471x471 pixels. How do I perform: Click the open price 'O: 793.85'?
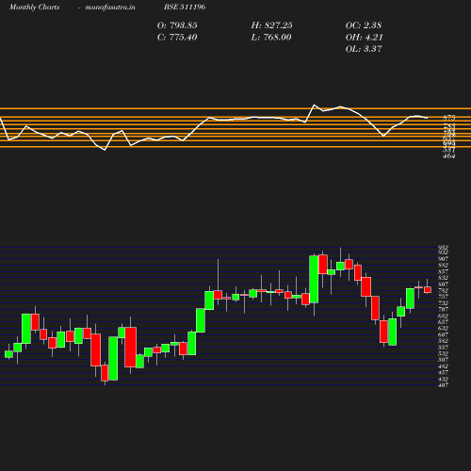click(177, 25)
